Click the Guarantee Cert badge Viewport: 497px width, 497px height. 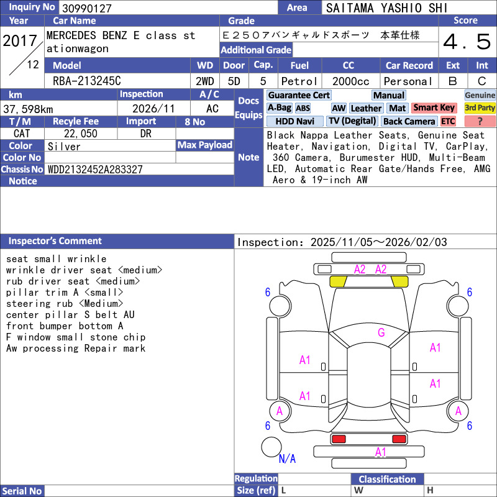coord(298,95)
